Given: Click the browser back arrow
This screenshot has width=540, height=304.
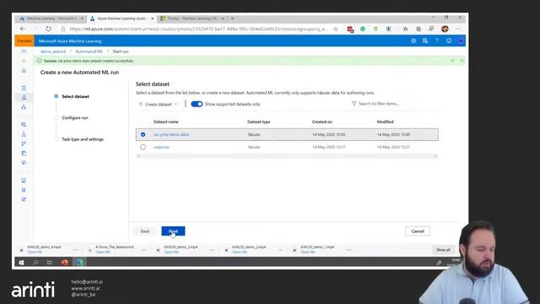Looking at the screenshot, I should [23, 29].
